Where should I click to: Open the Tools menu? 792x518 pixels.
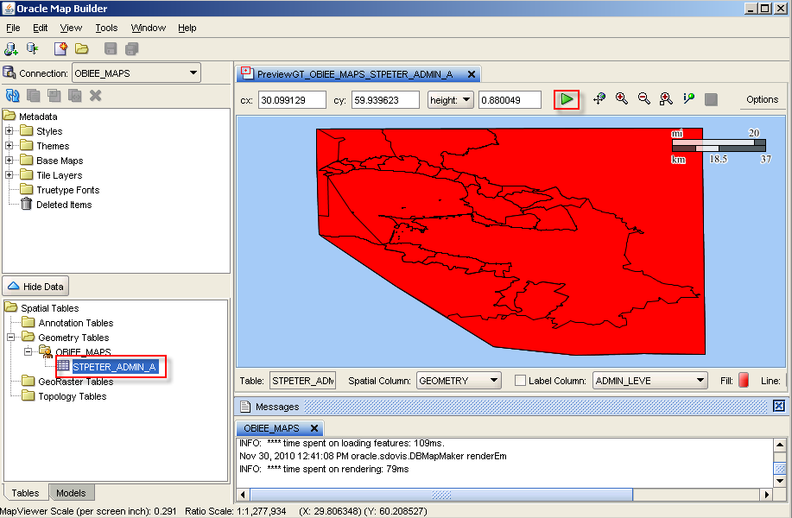click(106, 28)
